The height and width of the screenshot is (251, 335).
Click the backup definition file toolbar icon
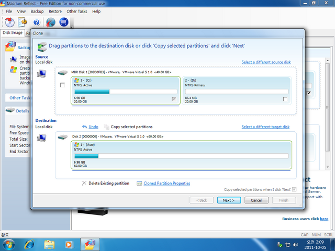pyautogui.click(x=23, y=22)
